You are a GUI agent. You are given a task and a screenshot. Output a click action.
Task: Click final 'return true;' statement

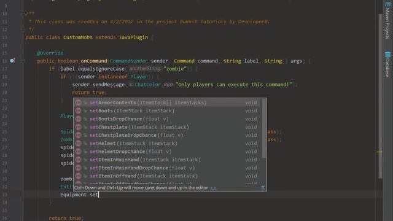66,219
